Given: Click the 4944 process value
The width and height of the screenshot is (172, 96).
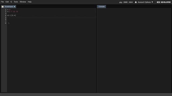Looking at the screenshot, I should 131,2.
